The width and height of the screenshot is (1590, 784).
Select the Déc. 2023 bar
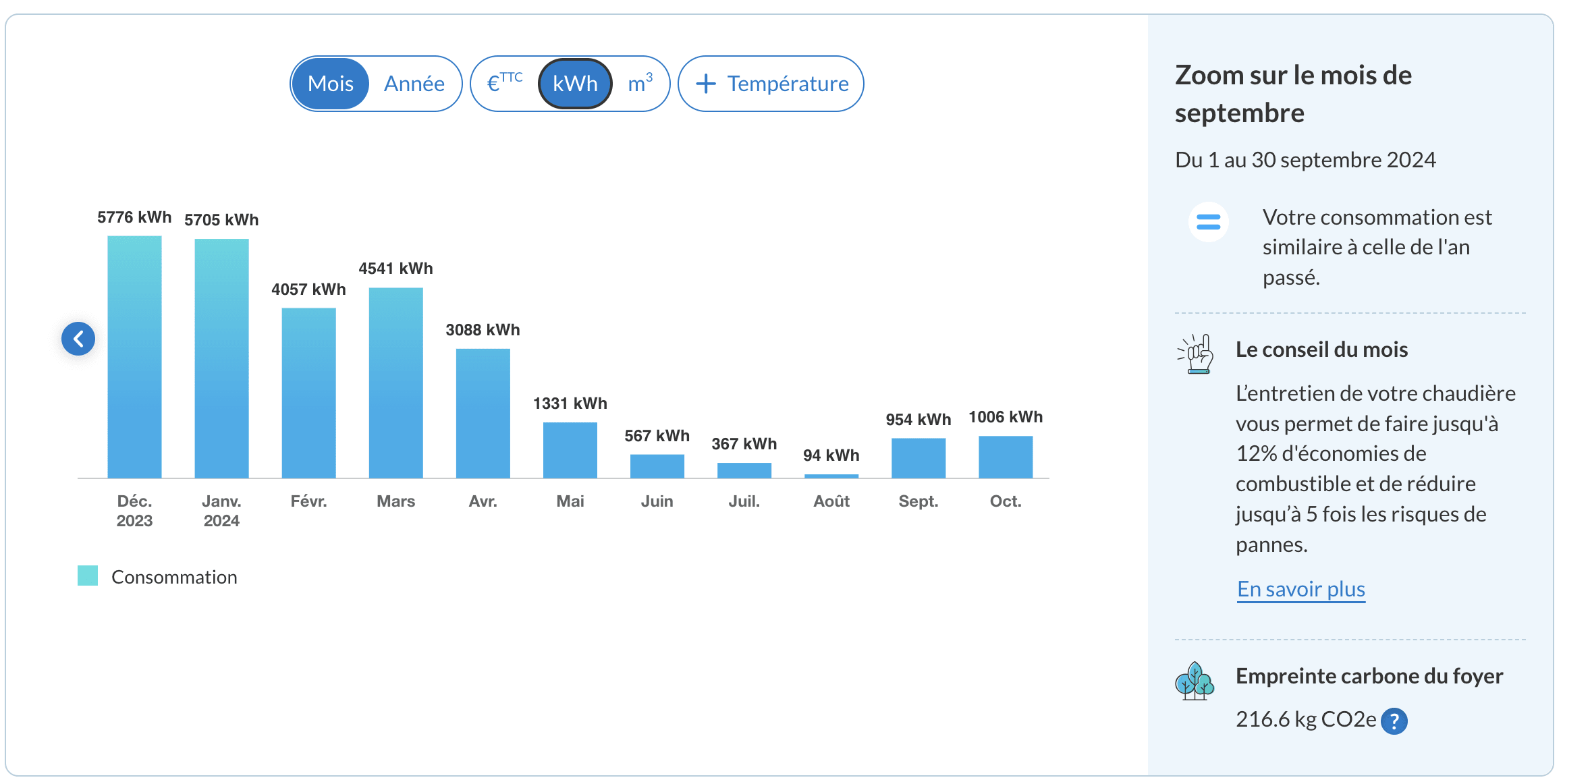click(134, 358)
